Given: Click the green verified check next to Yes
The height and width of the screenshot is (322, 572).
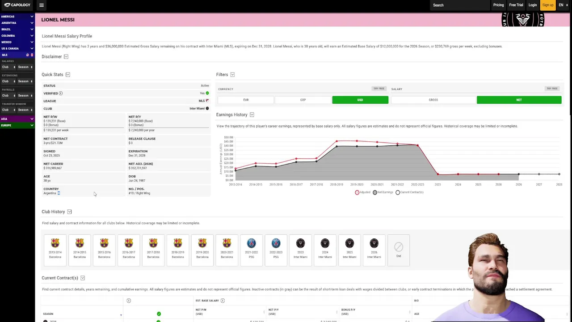Looking at the screenshot, I should click(x=207, y=93).
